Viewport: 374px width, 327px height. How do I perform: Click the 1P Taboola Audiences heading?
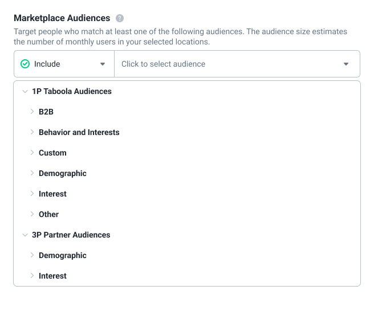72,91
